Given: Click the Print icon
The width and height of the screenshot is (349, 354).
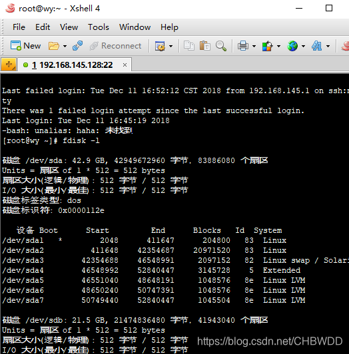Looking at the screenshot, I should pyautogui.click(x=243, y=46).
